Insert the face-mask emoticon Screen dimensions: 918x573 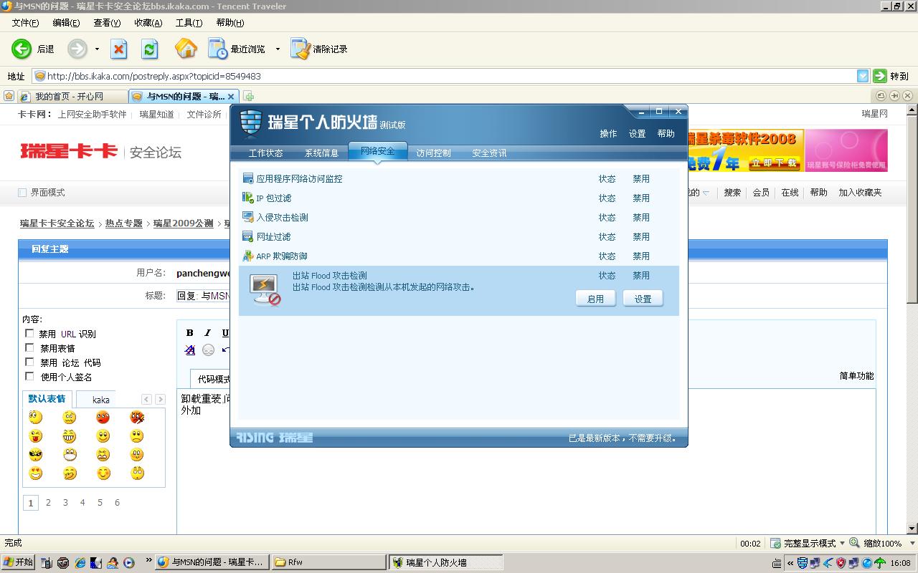point(69,454)
